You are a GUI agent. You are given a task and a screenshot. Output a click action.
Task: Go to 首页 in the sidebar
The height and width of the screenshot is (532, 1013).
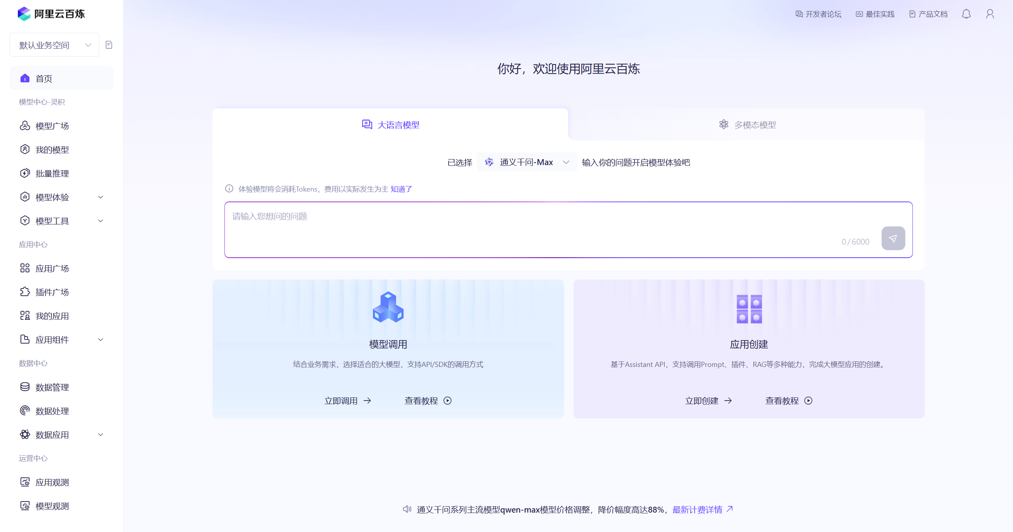point(62,78)
